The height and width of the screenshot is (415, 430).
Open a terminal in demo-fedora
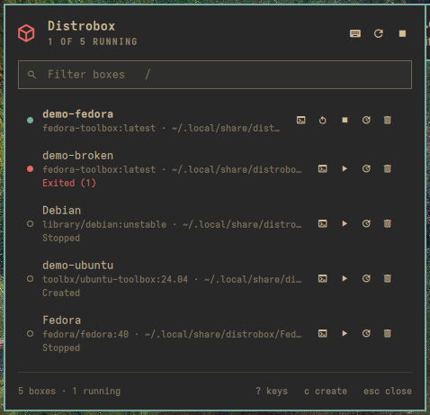tap(301, 120)
